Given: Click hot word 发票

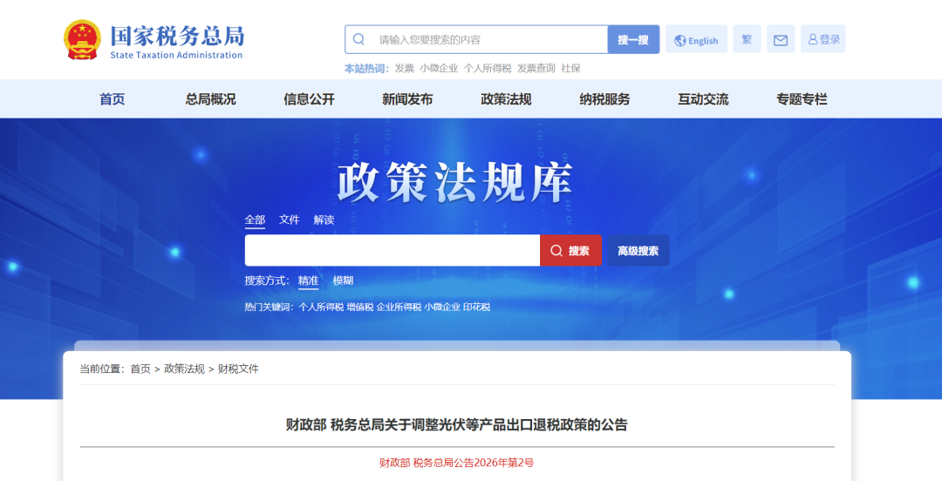Looking at the screenshot, I should coord(405,69).
